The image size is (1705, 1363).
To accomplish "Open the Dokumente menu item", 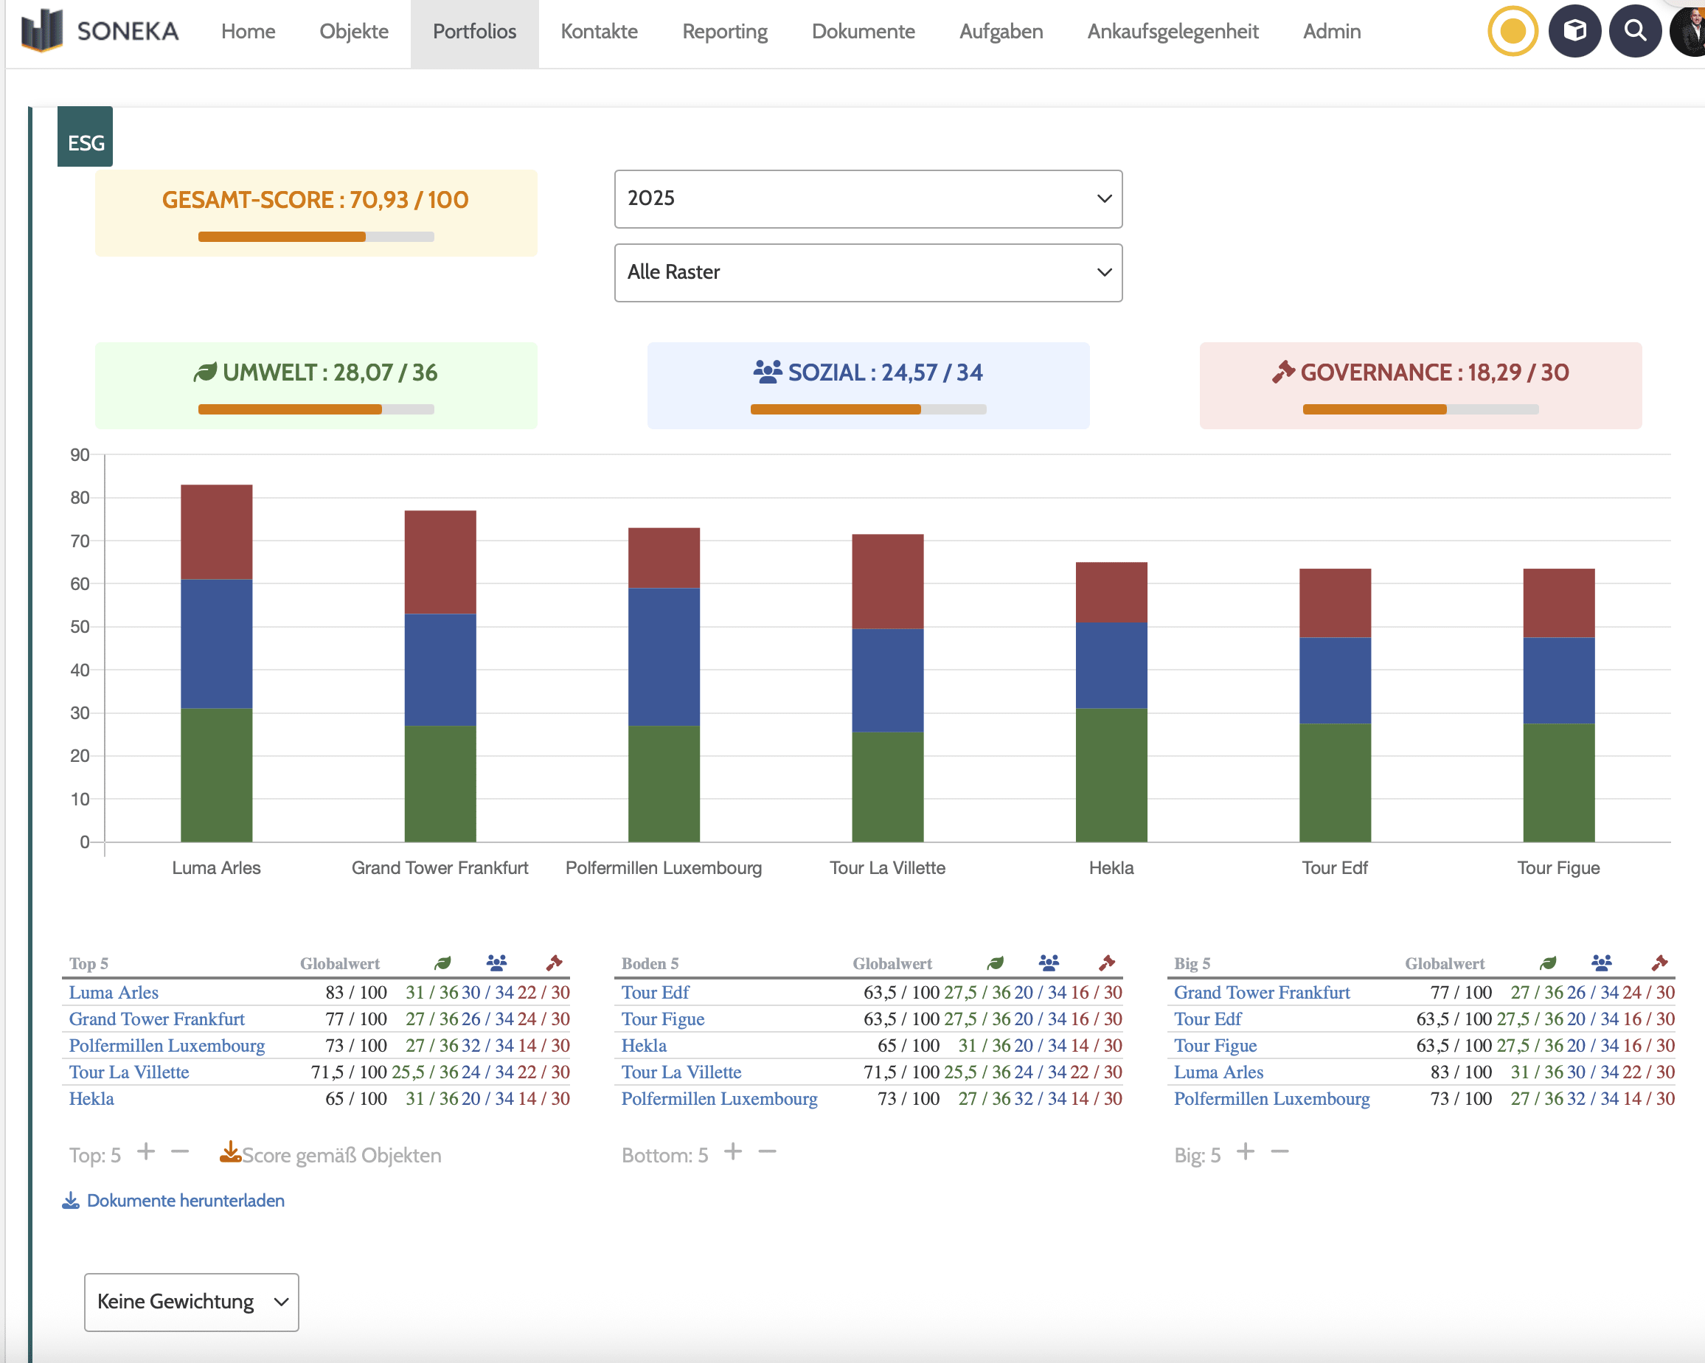I will pos(863,32).
